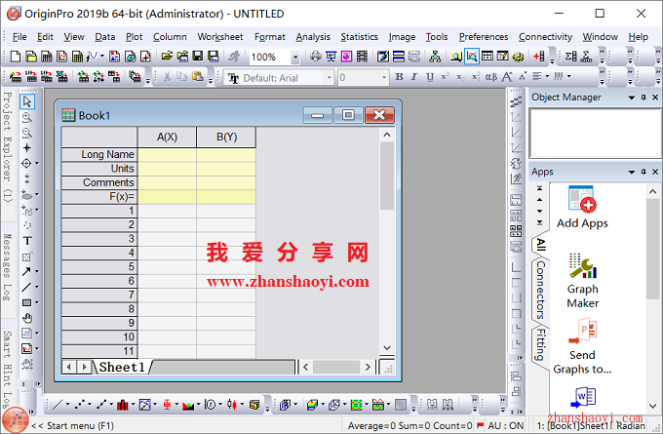Click the 3D surface plot icon
The height and width of the screenshot is (434, 663).
click(x=312, y=405)
